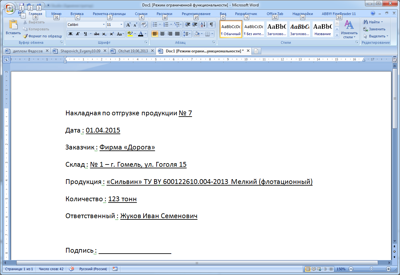Apply the yellow text highlight color
This screenshot has height=275, width=400.
[x=129, y=34]
